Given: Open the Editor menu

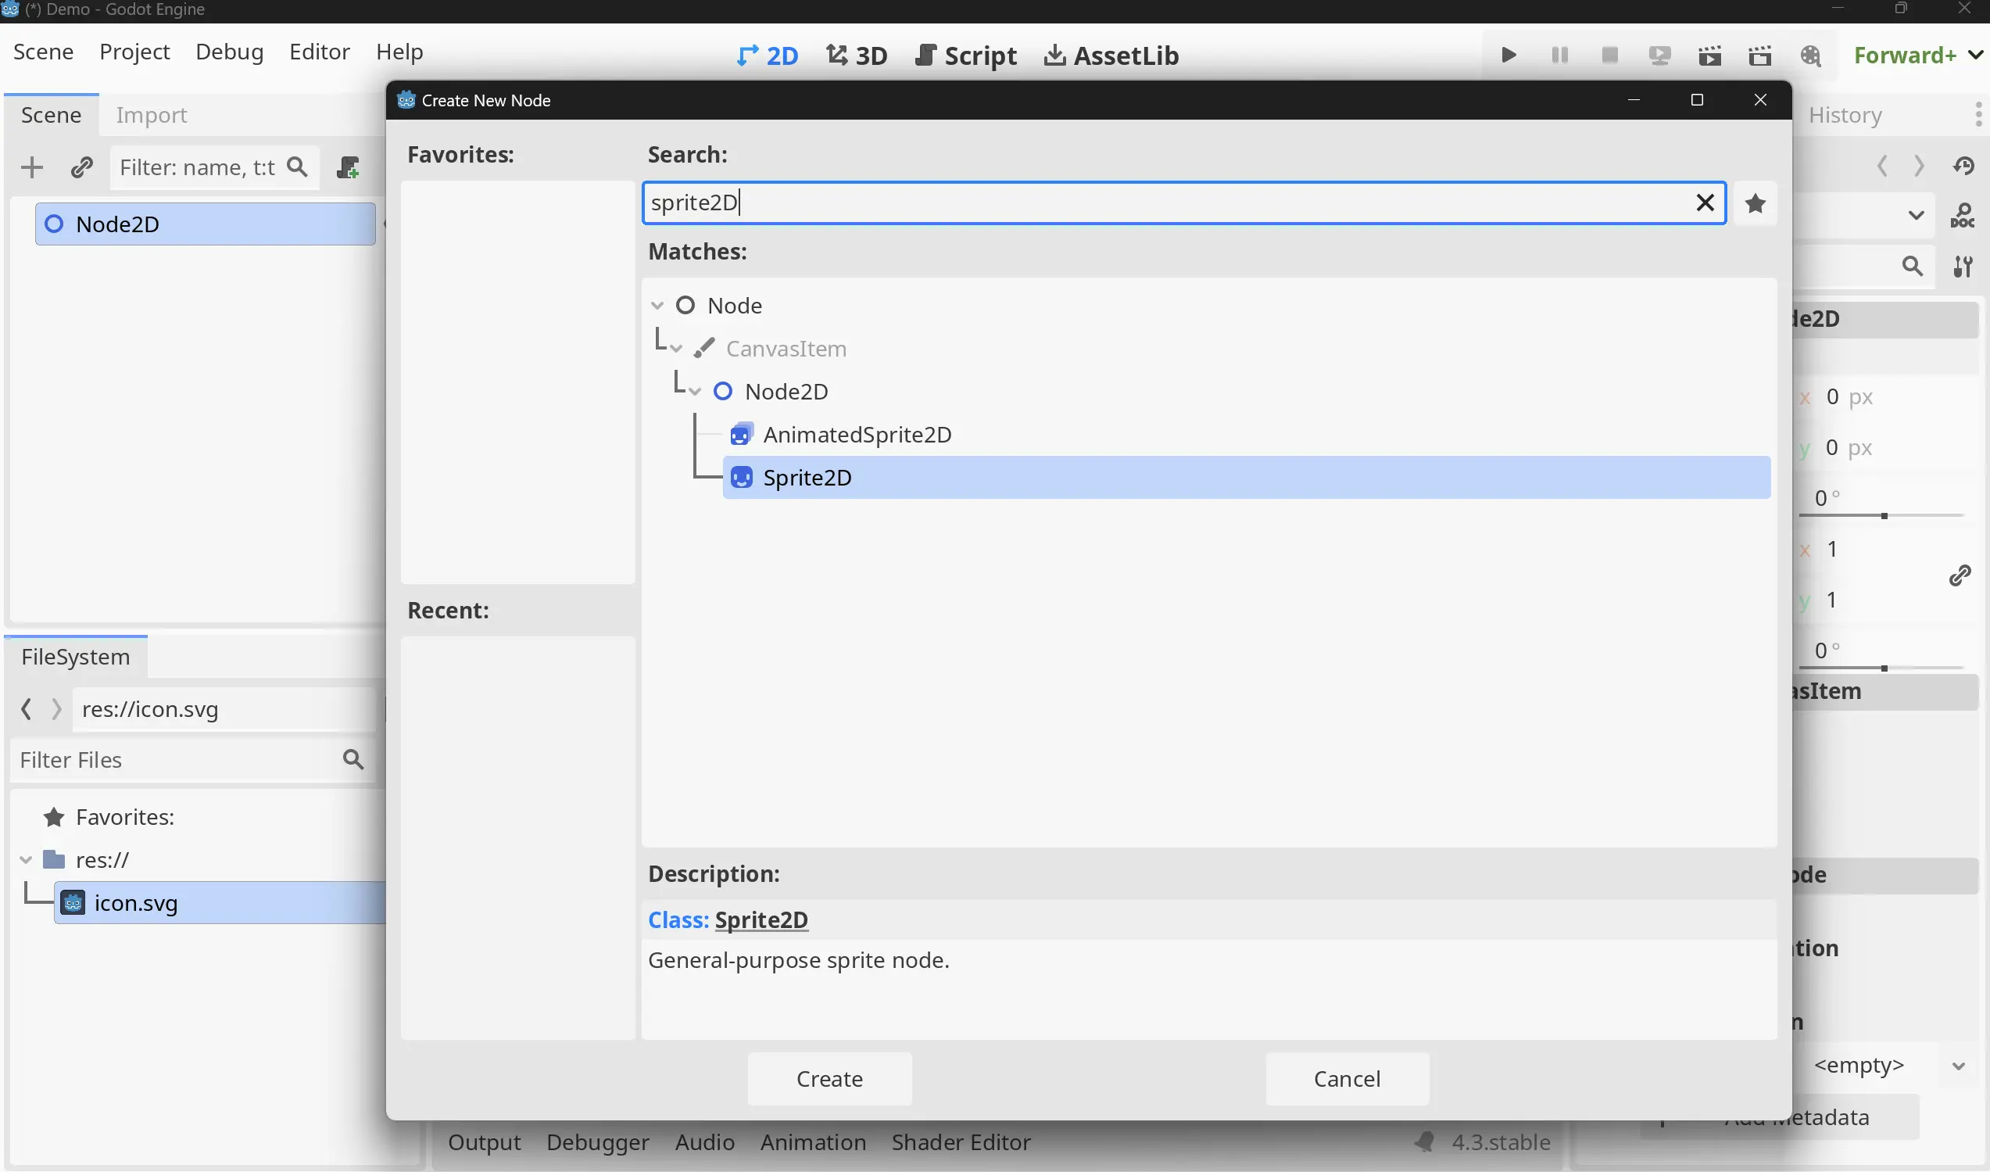Looking at the screenshot, I should (320, 52).
